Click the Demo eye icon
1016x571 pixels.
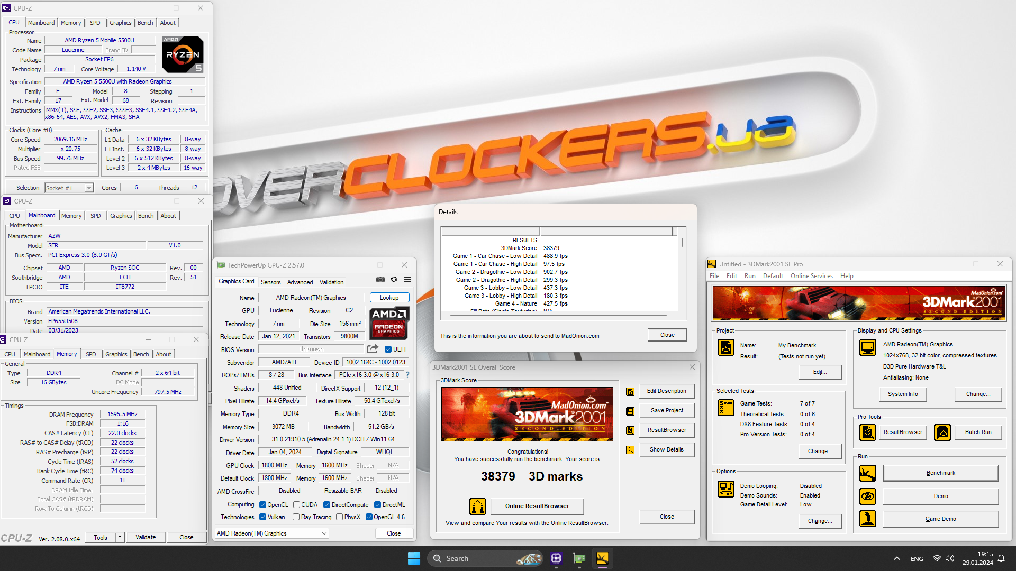pyautogui.click(x=868, y=496)
